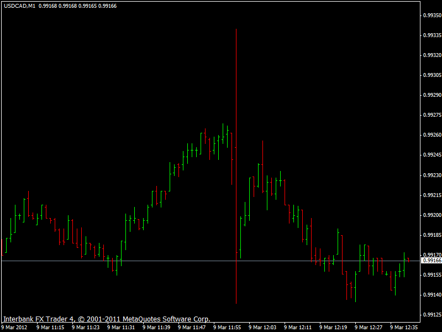
Task: Click the 9 Mar 12:03 time label
Action: point(263,328)
